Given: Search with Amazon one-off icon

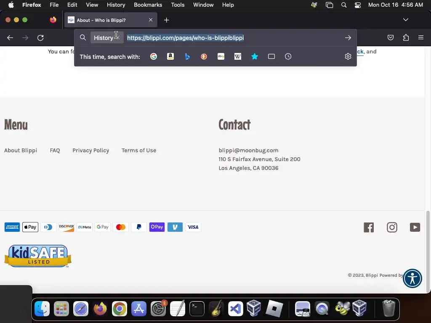Looking at the screenshot, I should [x=170, y=57].
